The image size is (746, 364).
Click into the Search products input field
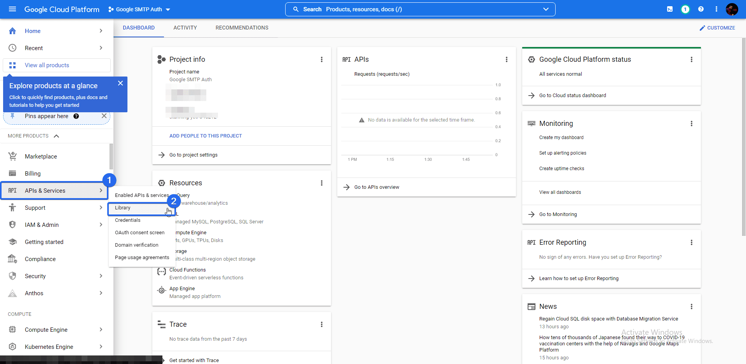point(420,9)
